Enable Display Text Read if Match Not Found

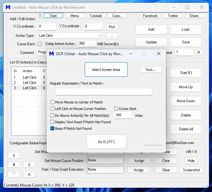(x=52, y=122)
